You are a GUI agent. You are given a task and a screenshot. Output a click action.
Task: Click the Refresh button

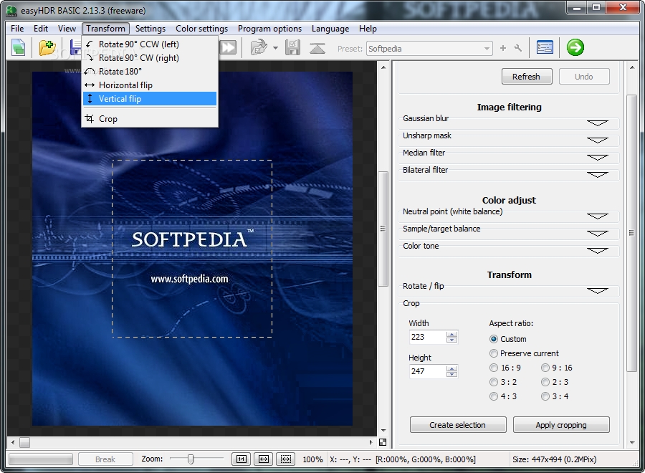(527, 77)
